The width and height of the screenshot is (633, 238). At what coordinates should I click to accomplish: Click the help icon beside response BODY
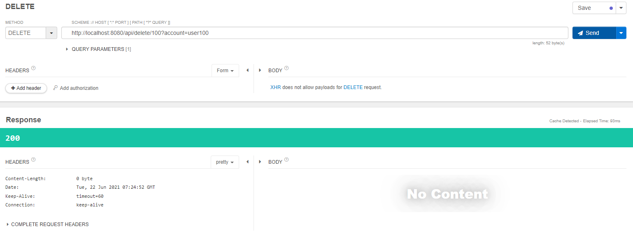286,160
